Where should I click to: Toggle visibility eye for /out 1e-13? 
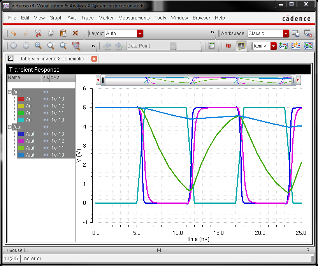click(46, 134)
